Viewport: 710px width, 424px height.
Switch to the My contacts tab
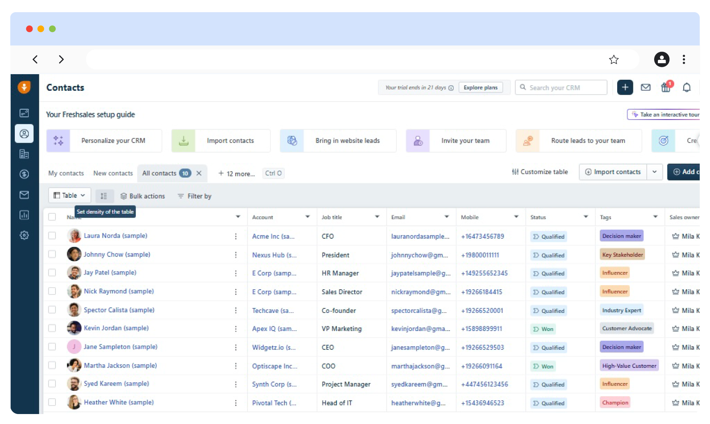(x=66, y=173)
